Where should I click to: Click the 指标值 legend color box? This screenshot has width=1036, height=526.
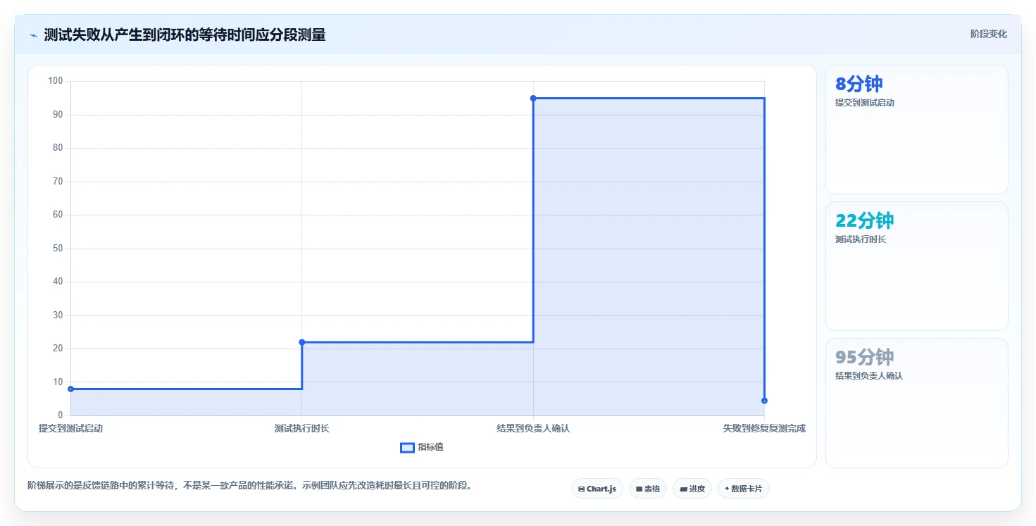tap(407, 447)
